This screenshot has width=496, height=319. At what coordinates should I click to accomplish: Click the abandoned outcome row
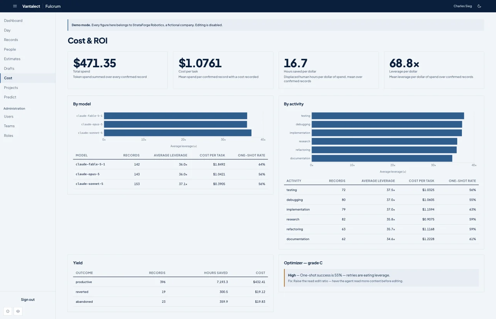tap(170, 302)
